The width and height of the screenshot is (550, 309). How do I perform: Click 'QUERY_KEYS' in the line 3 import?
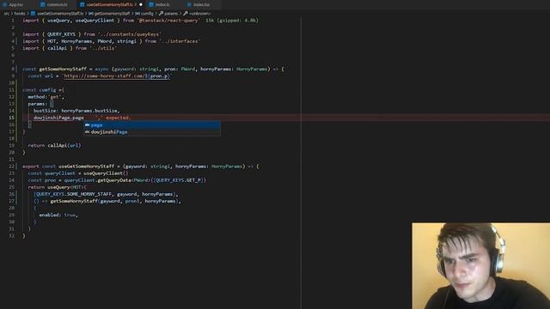pyautogui.click(x=61, y=34)
